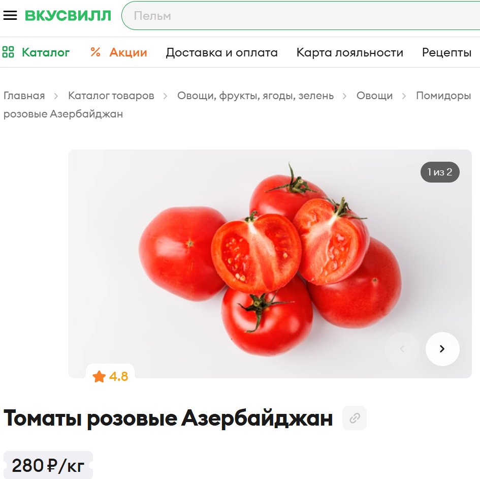Open the Каталог menu
The height and width of the screenshot is (479, 480).
coord(46,52)
